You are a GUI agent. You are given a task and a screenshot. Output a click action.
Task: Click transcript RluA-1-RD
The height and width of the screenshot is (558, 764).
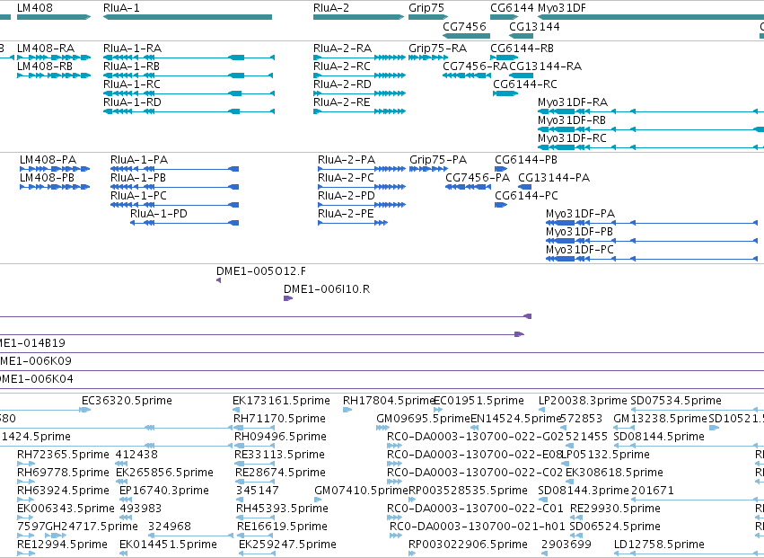point(189,111)
